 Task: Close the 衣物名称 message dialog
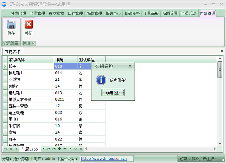coord(130,66)
